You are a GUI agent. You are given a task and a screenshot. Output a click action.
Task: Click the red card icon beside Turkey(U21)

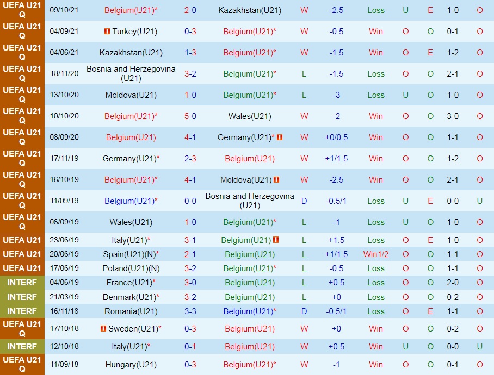[107, 31]
